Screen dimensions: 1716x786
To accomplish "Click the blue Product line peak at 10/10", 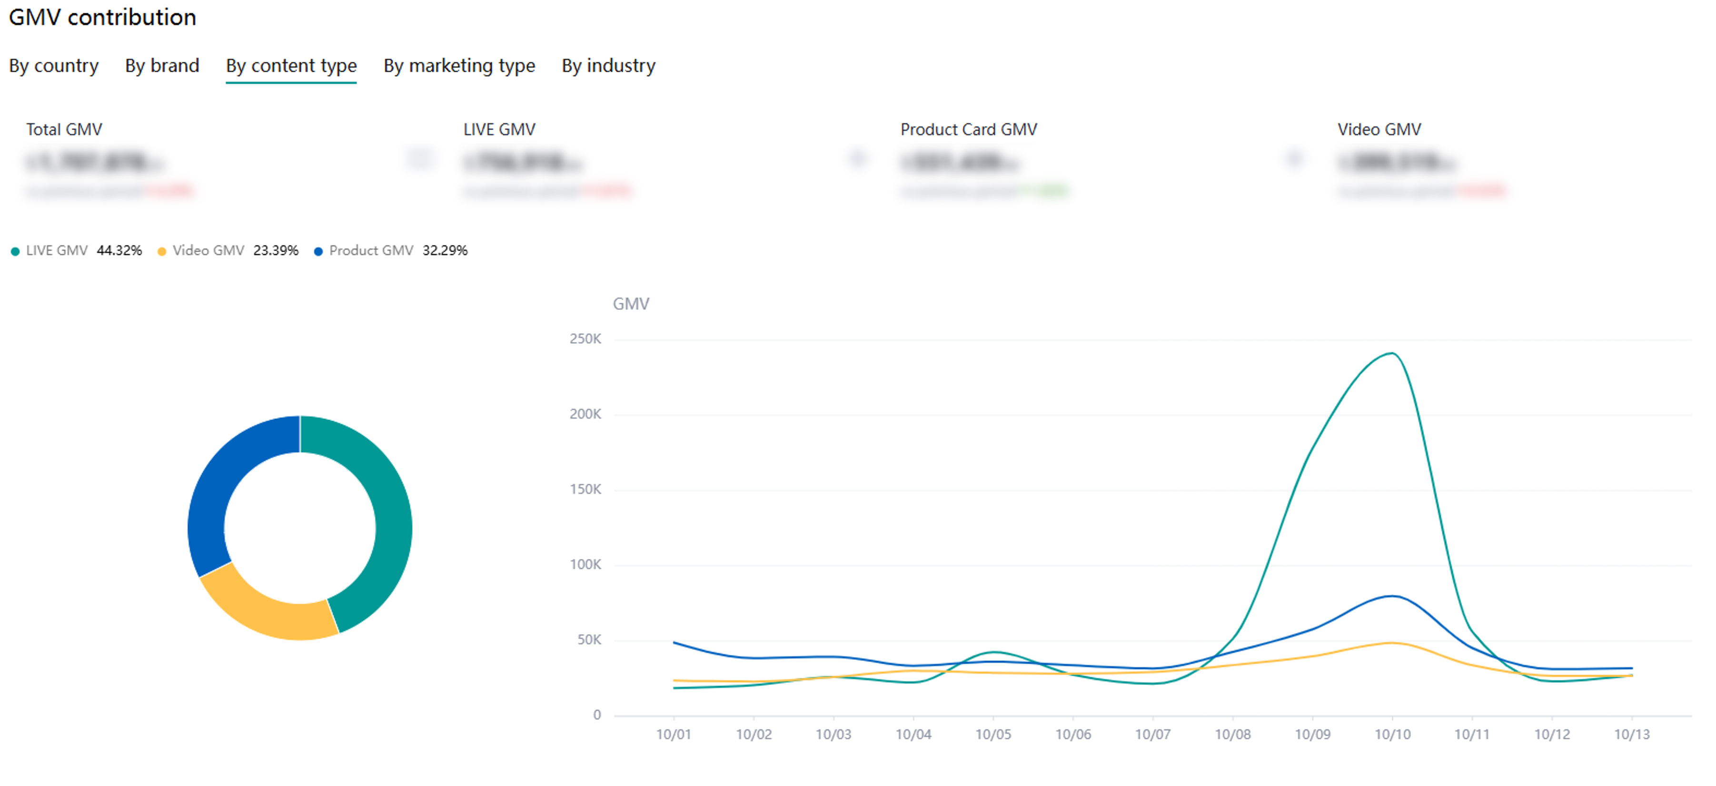I will [x=1392, y=596].
